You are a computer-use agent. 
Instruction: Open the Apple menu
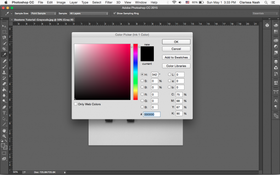[x=6, y=2]
